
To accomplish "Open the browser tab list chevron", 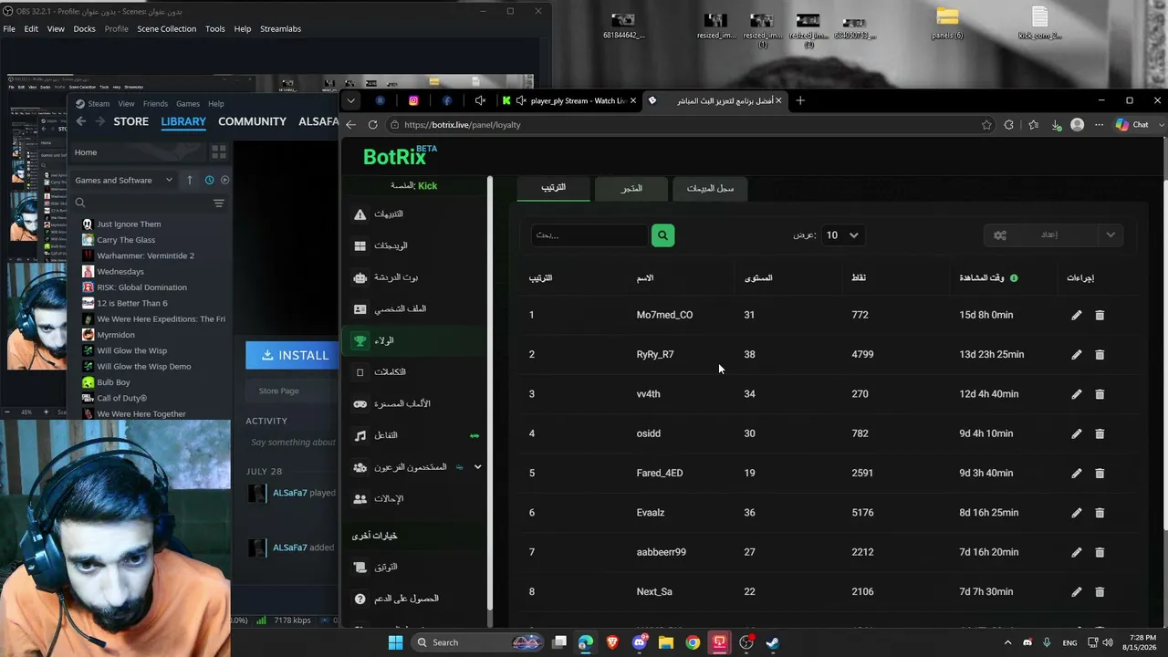I will click(351, 100).
